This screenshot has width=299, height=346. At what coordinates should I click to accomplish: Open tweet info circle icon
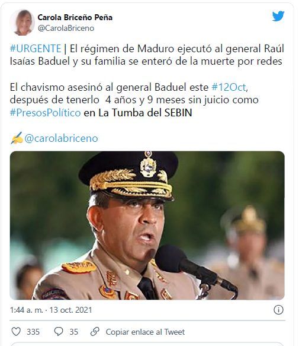click(278, 310)
